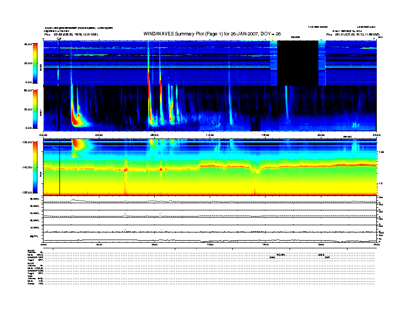The width and height of the screenshot is (406, 314).
Task: Click the 20:00 tick below RAD1 spectrogram
Action: click(x=321, y=135)
